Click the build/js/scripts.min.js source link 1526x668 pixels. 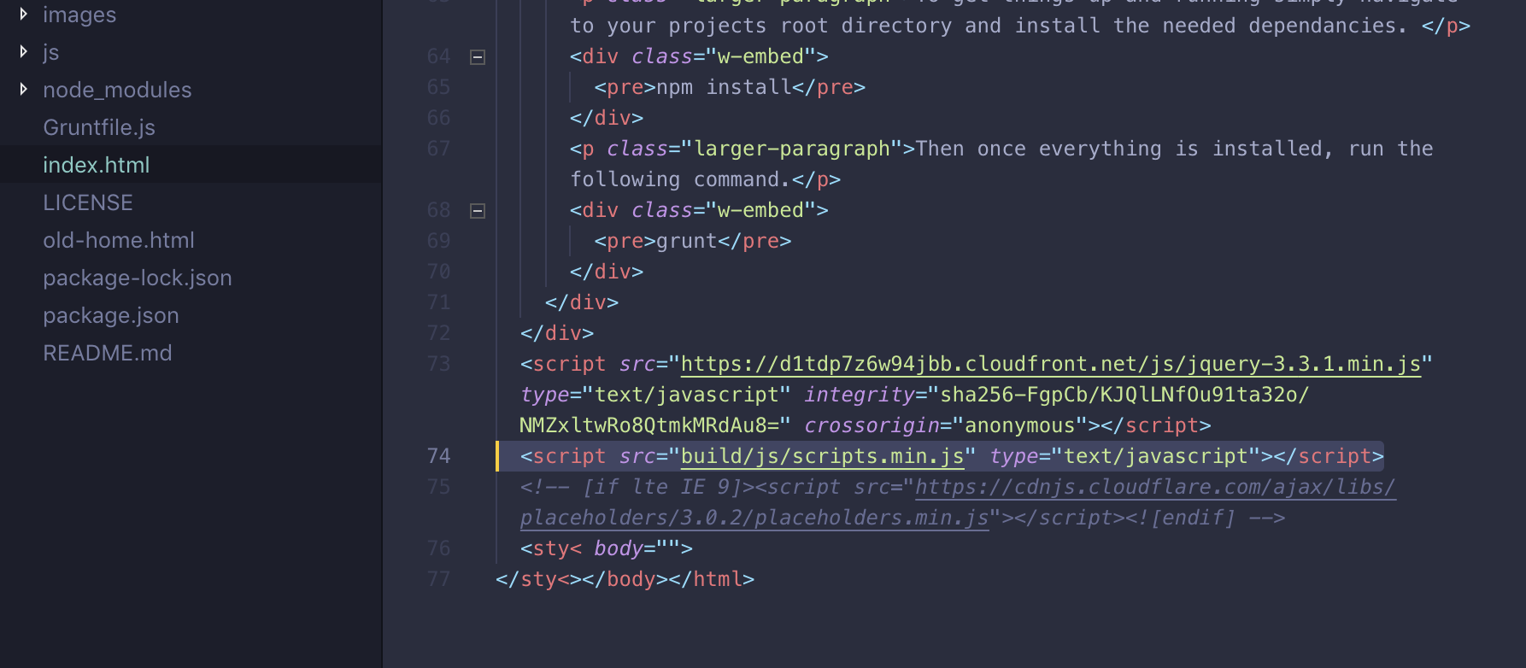click(823, 456)
